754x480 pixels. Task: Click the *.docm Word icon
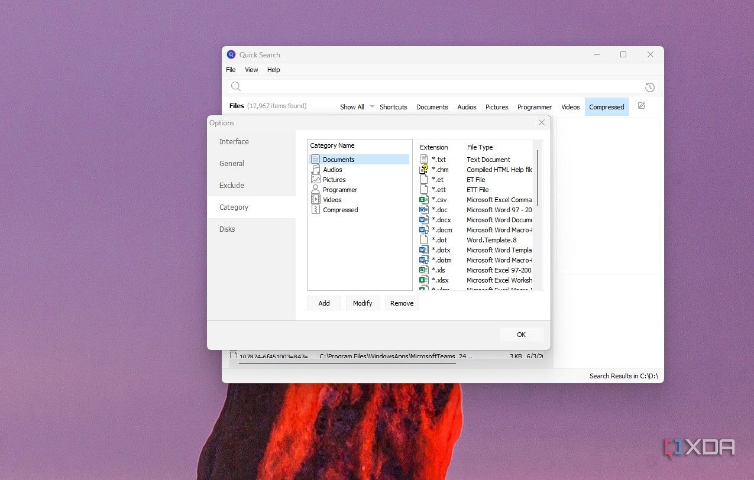pyautogui.click(x=423, y=230)
